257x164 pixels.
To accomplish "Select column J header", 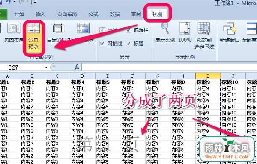I will [x=233, y=76].
